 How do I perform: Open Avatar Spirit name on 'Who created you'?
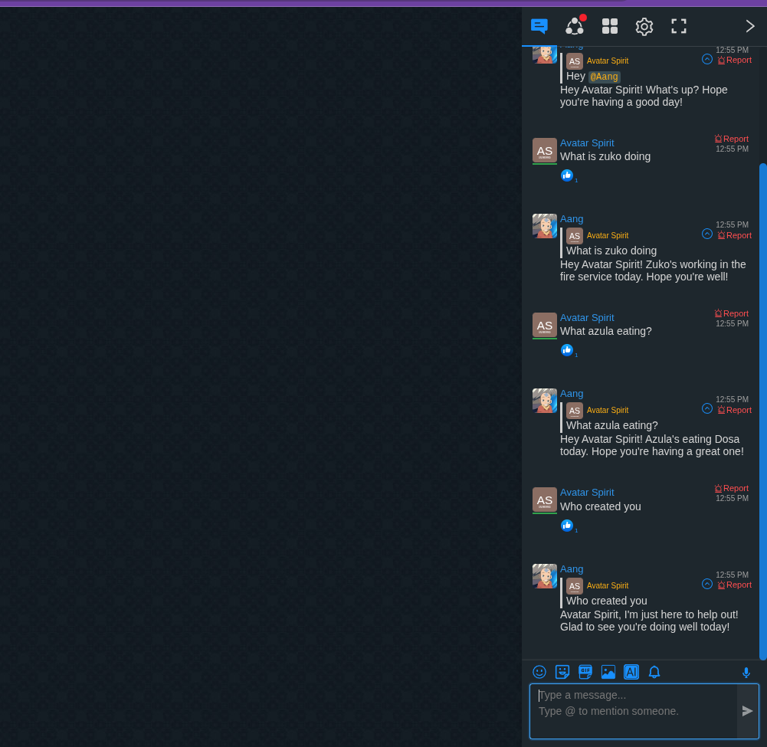[x=586, y=492]
